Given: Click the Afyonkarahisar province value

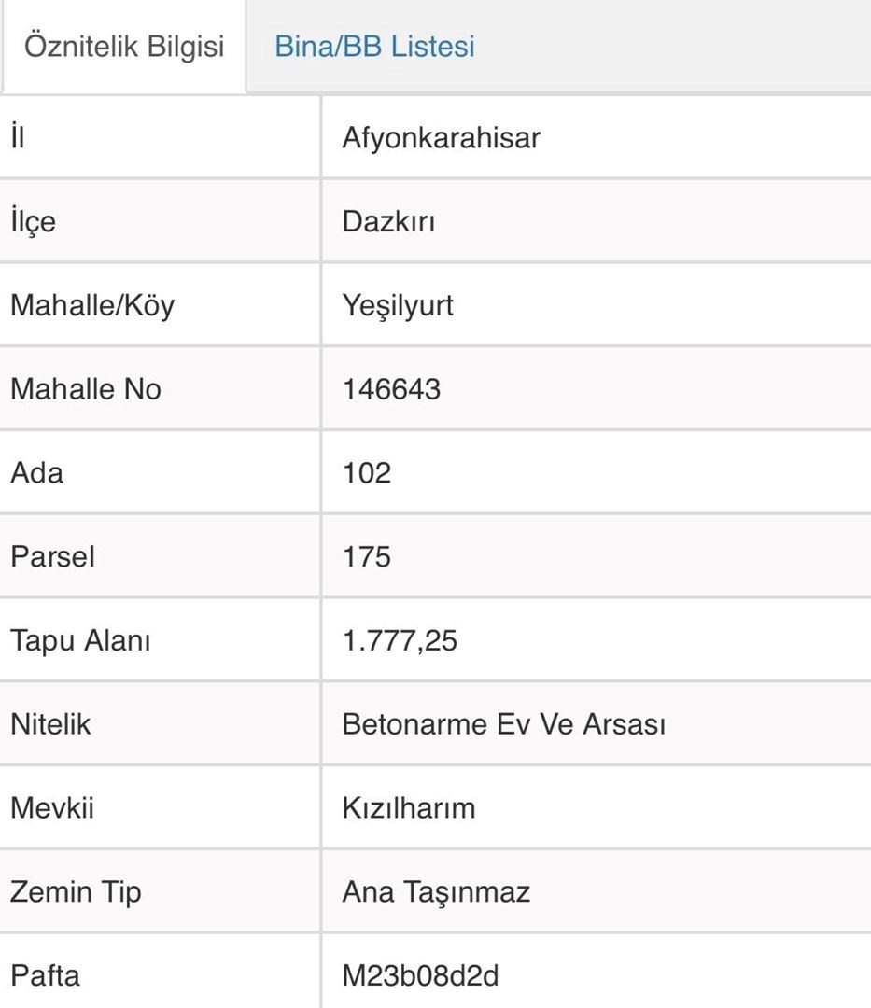Looking at the screenshot, I should point(442,138).
